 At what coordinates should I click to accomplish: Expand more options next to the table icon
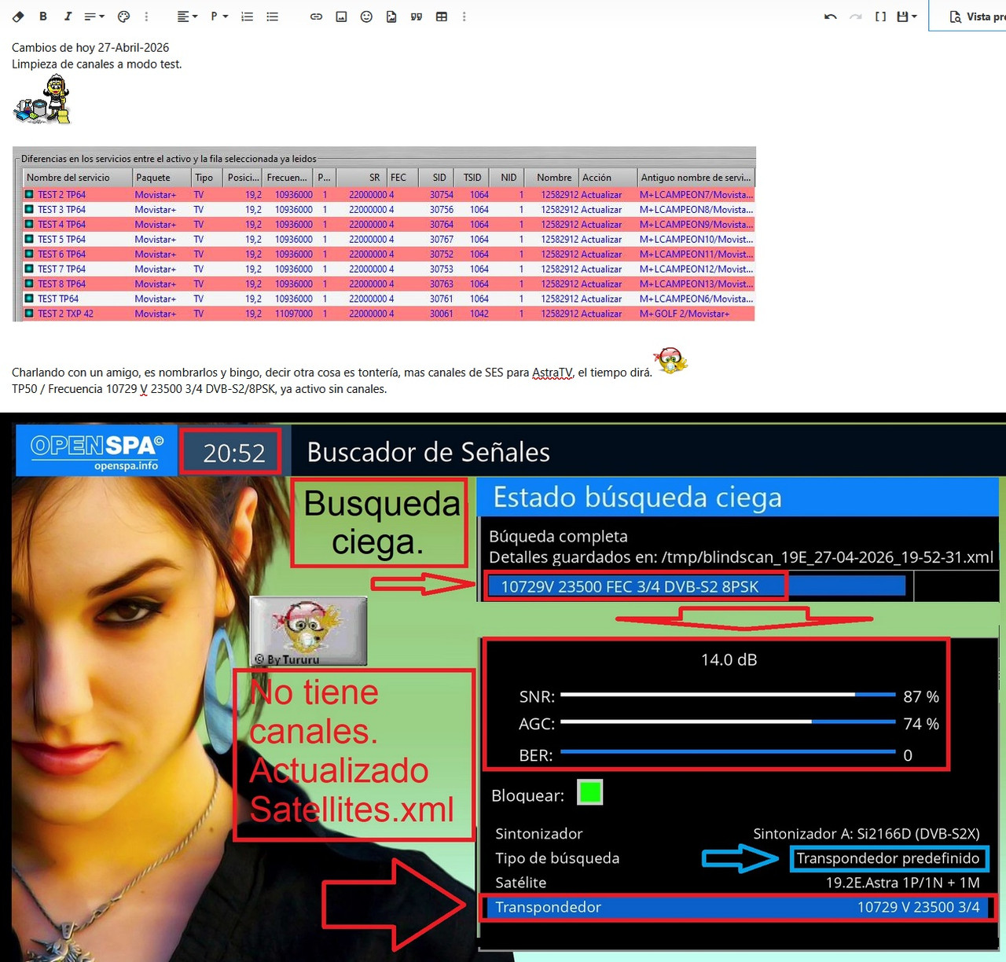click(x=464, y=17)
